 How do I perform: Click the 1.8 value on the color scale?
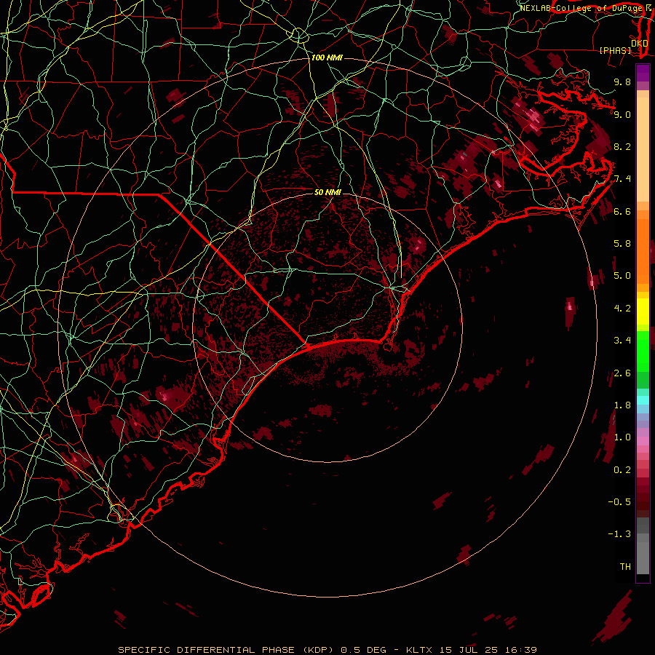(x=622, y=405)
